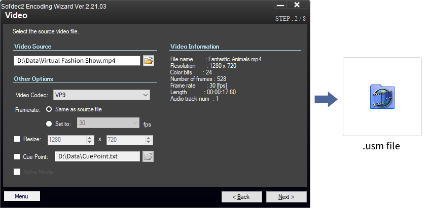Click the 'Audio track num : 1' text

click(194, 99)
